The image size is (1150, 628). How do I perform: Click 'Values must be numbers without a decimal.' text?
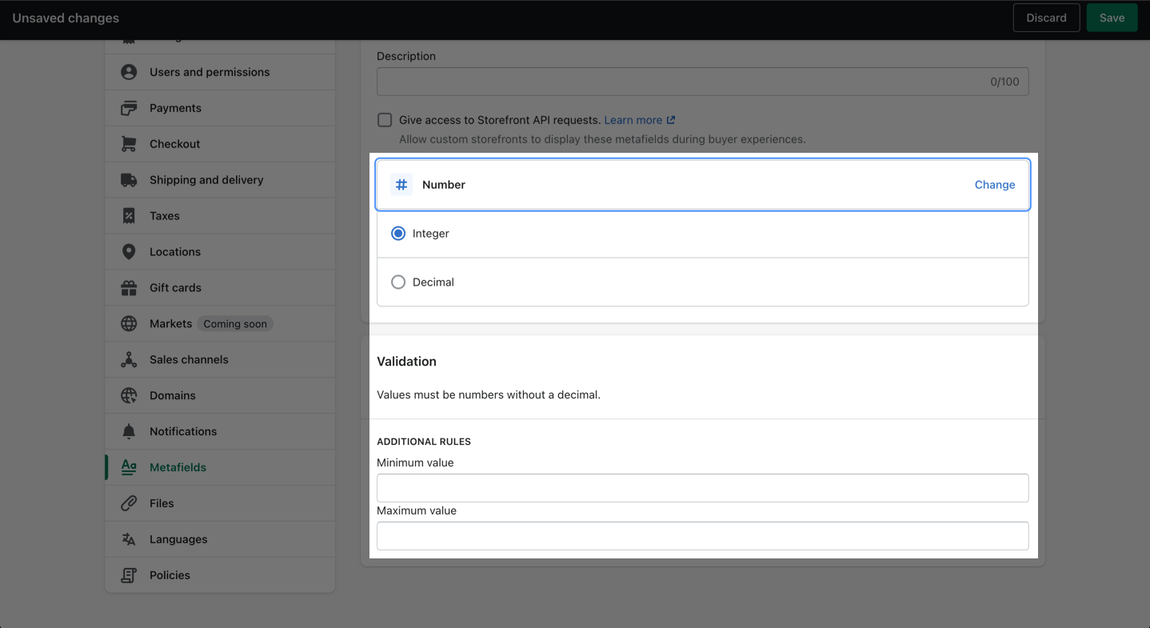click(x=489, y=394)
